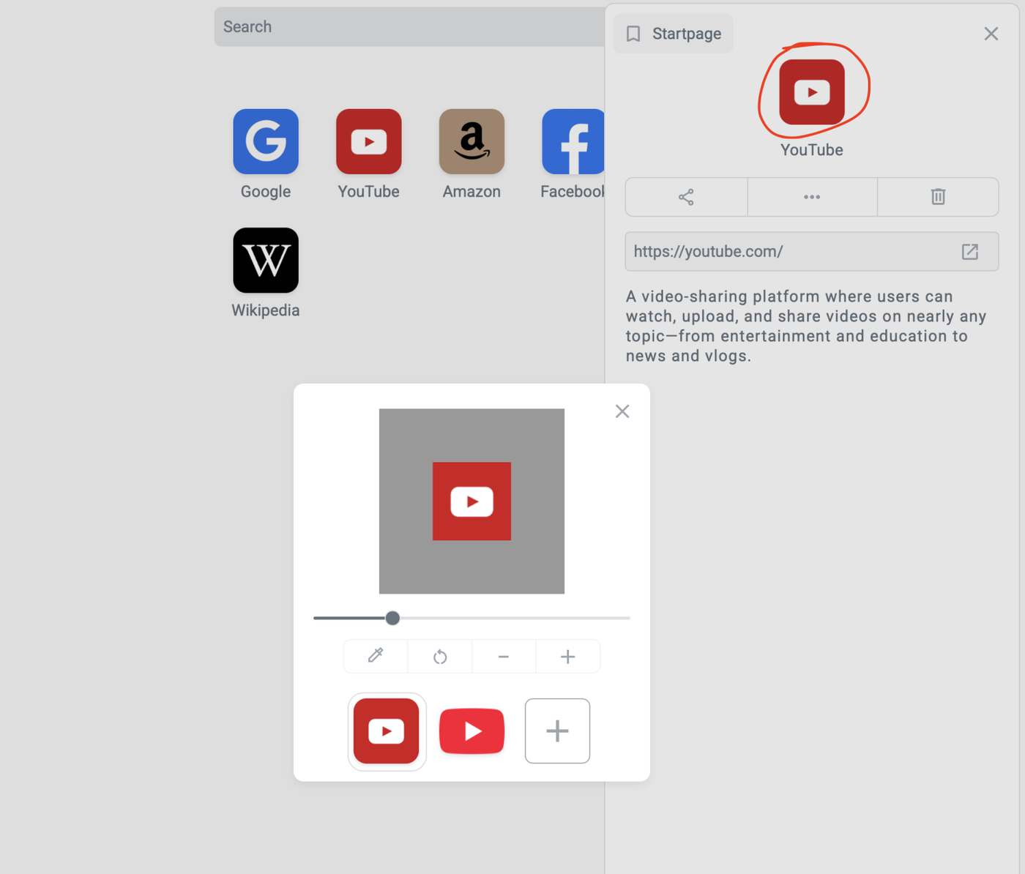Screen dimensions: 1025x874
Task: Select the eyedropper color picker tool
Action: (376, 656)
